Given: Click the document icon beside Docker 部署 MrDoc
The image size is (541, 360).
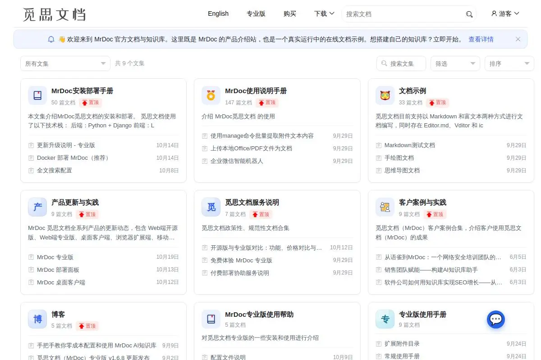Looking at the screenshot, I should (x=31, y=158).
